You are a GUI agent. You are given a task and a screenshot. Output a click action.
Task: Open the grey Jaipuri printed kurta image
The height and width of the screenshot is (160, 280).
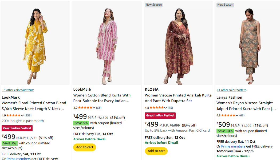(x=249, y=46)
